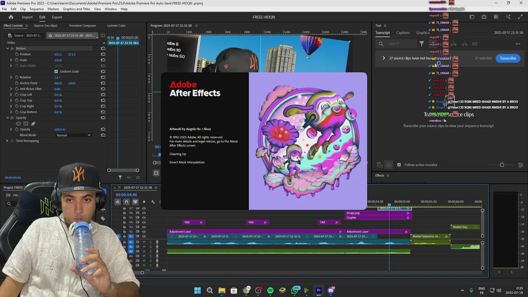Viewport: 528px width, 297px height.
Task: Click the Quick Export share icon
Action: pyautogui.click(x=484, y=17)
